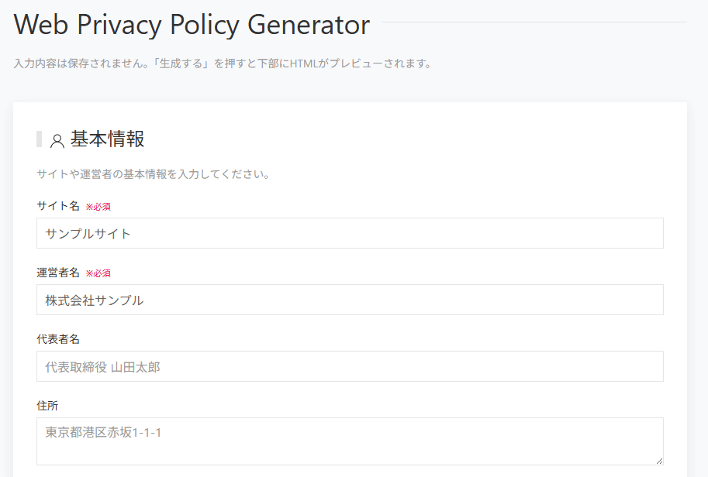Click the 住所 textarea with address placeholder
The height and width of the screenshot is (477, 708).
pos(349,441)
